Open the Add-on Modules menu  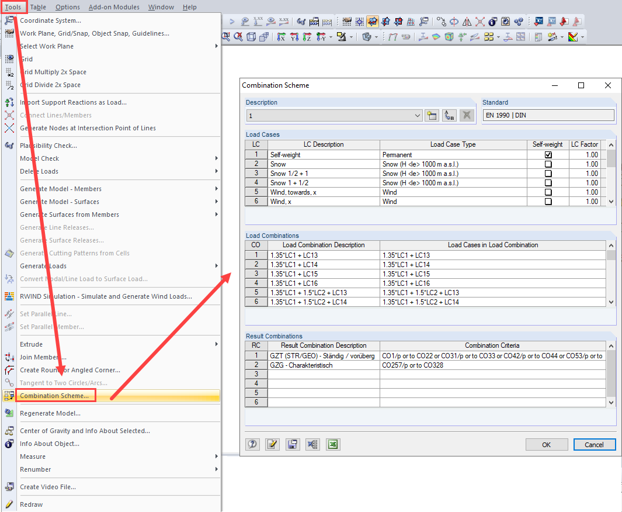114,7
